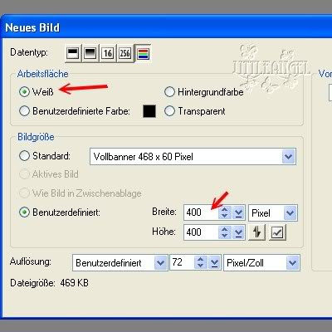
Task: Open the Breite value slider arrow
Action: click(x=238, y=212)
